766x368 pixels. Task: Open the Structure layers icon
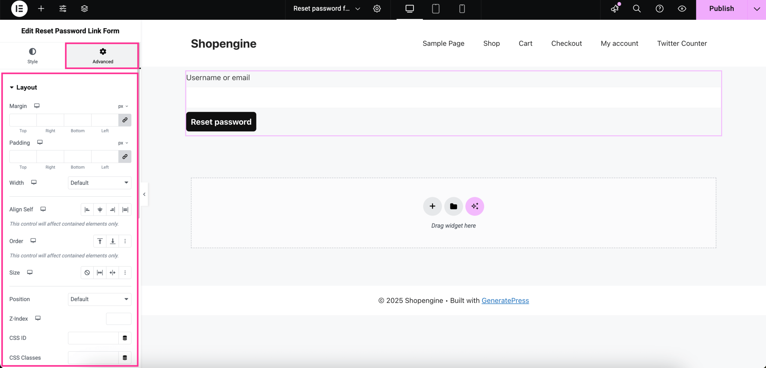[84, 9]
